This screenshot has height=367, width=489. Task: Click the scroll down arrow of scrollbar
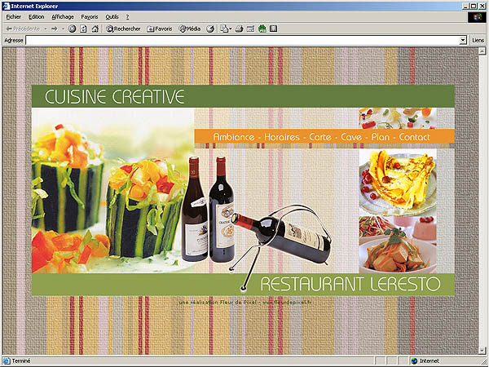[x=482, y=351]
